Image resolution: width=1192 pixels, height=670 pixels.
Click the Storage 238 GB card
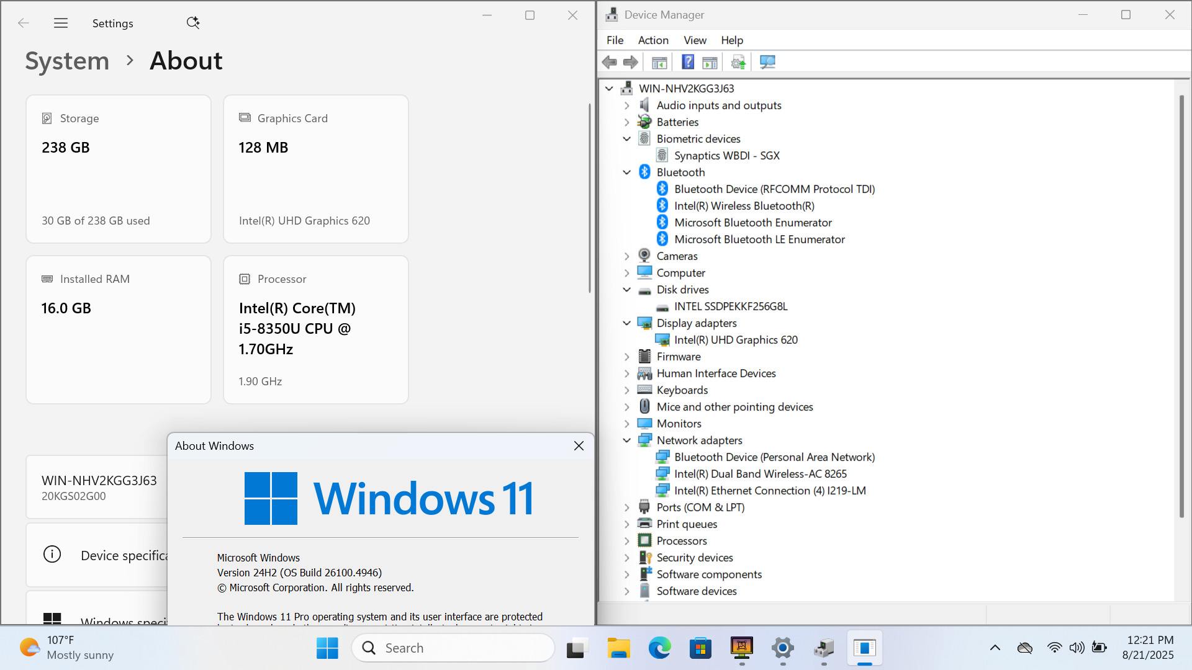pos(119,169)
